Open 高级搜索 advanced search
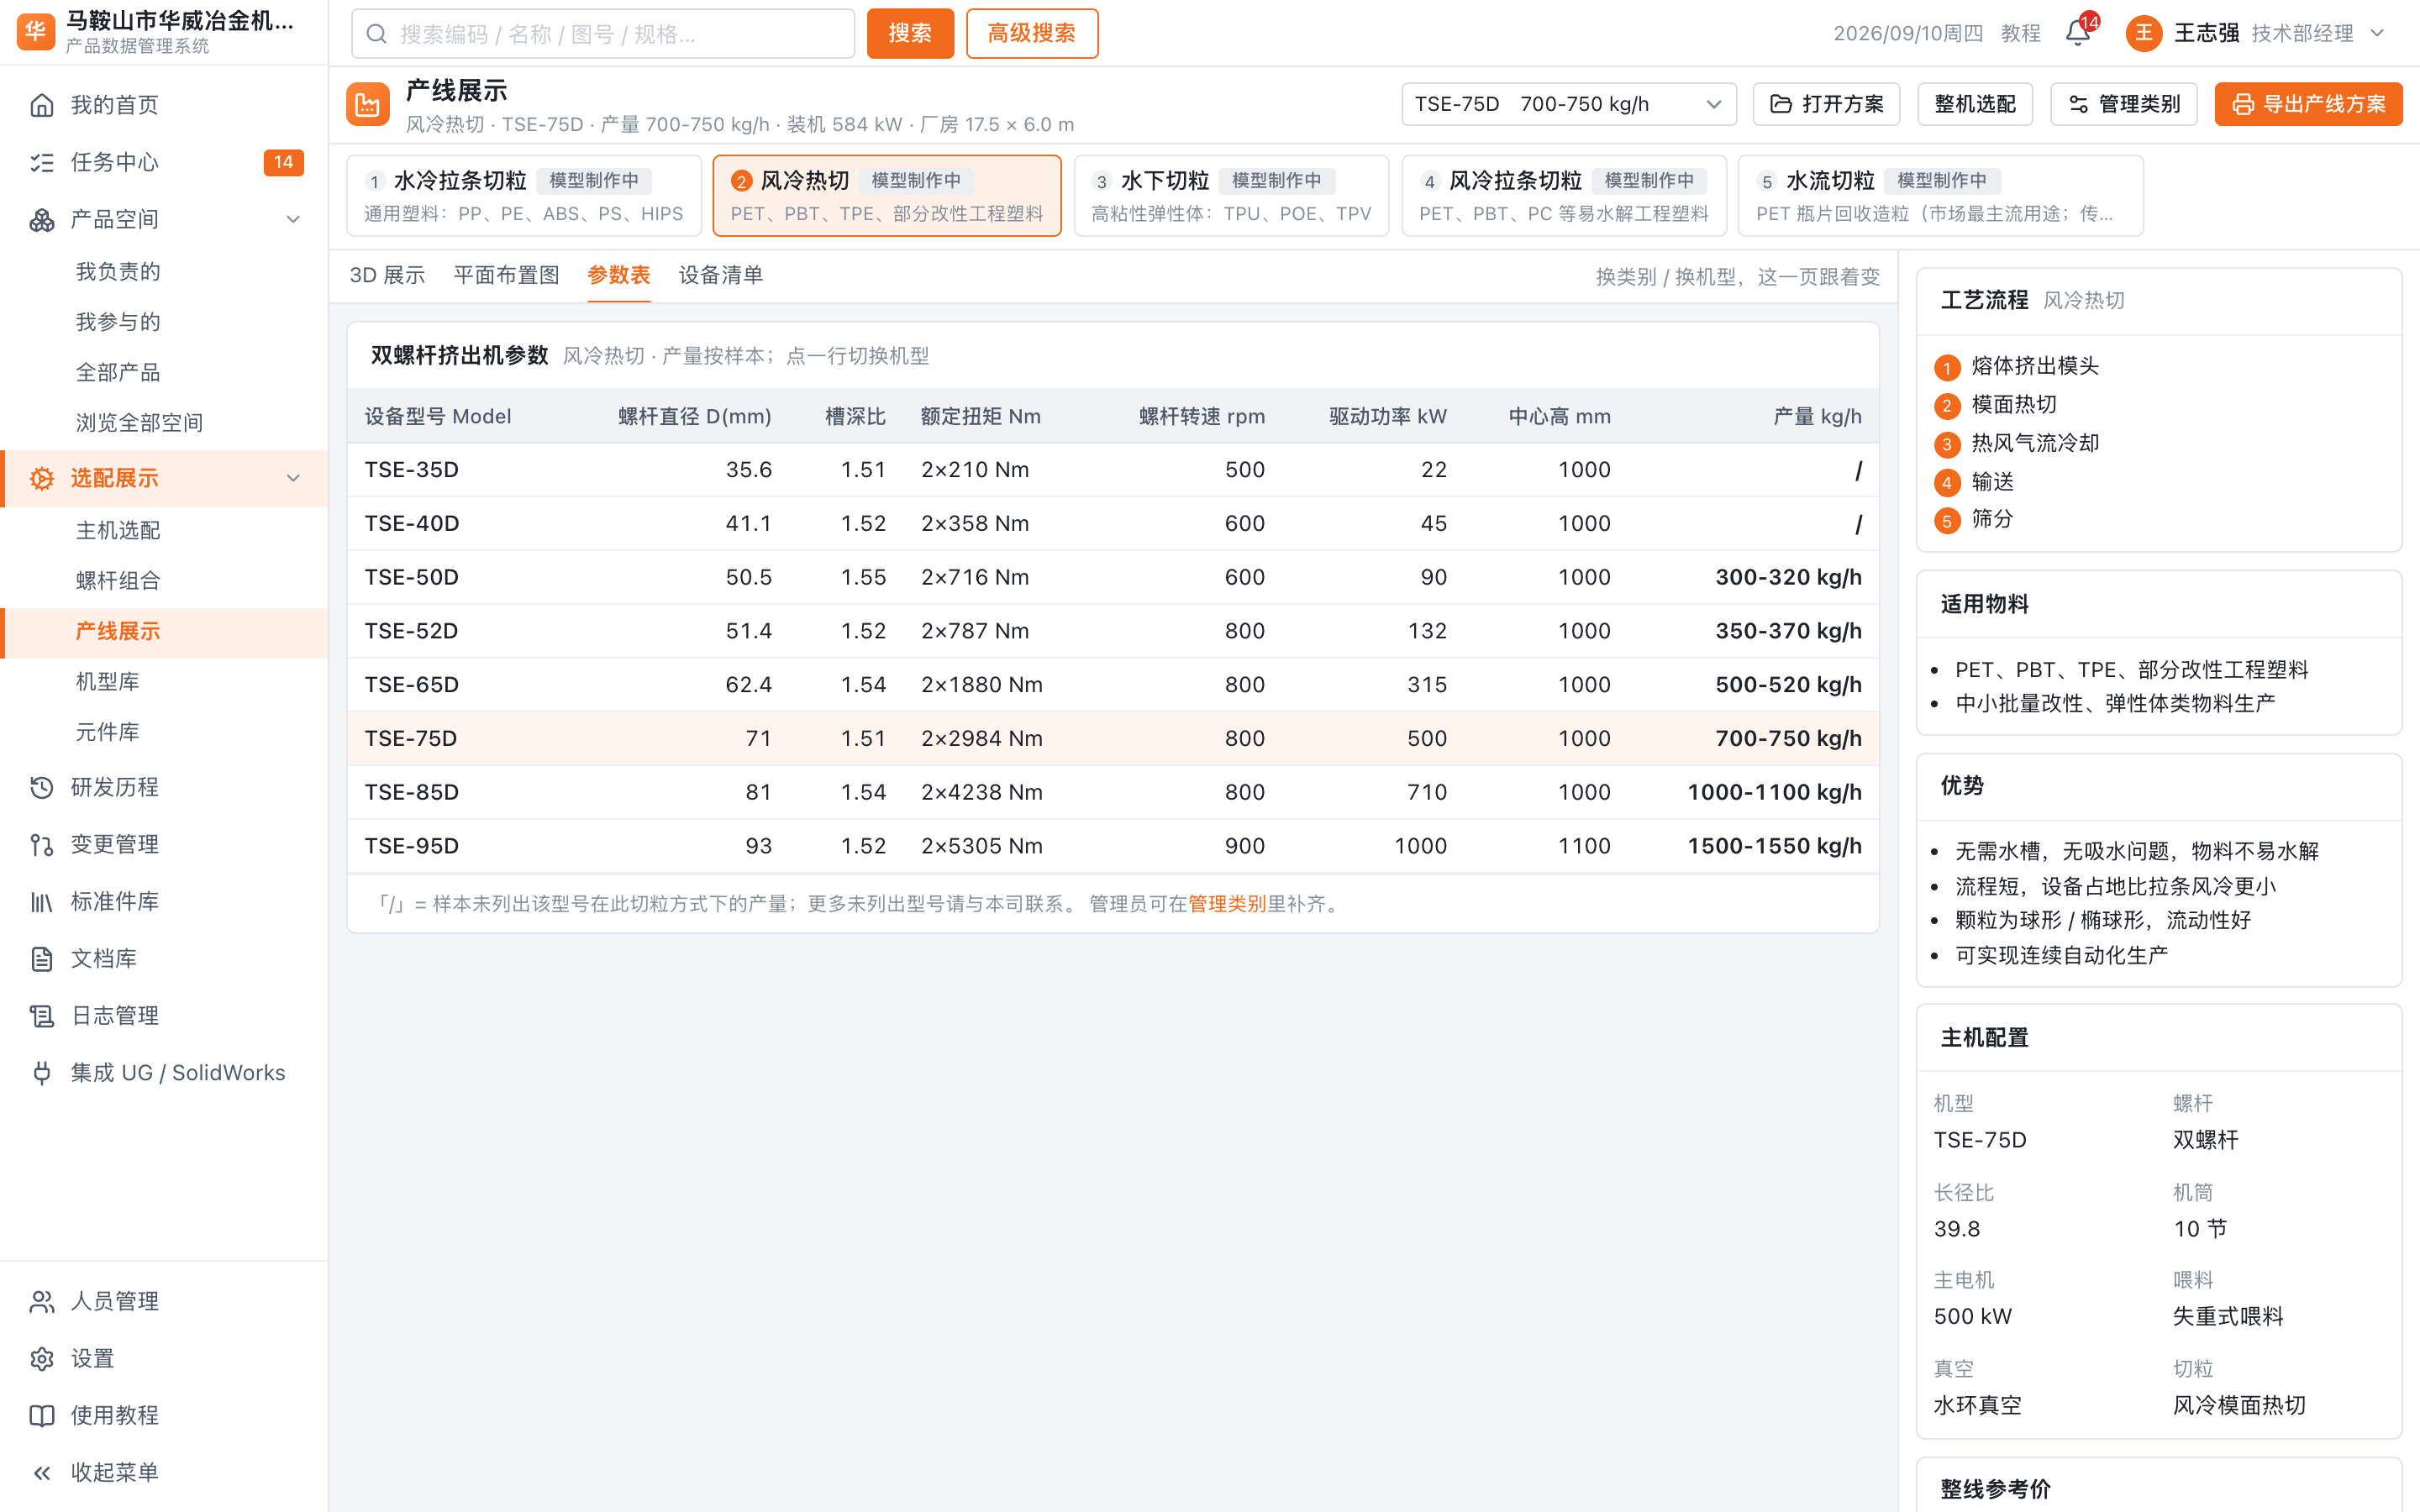 1032,33
